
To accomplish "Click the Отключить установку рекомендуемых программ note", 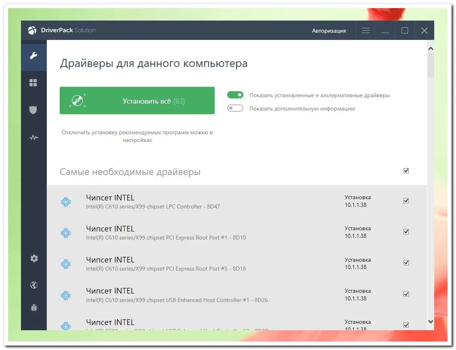I will [x=137, y=136].
